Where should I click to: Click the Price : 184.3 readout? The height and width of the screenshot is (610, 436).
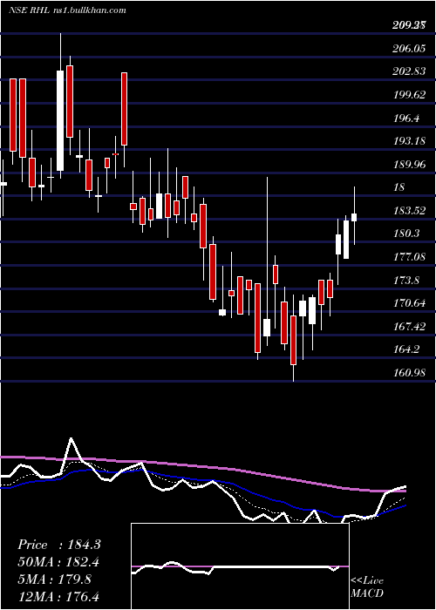tap(59, 545)
